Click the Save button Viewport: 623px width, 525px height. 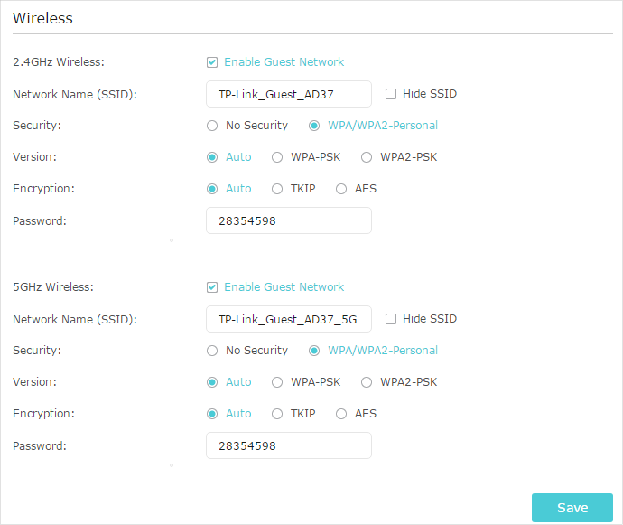572,508
